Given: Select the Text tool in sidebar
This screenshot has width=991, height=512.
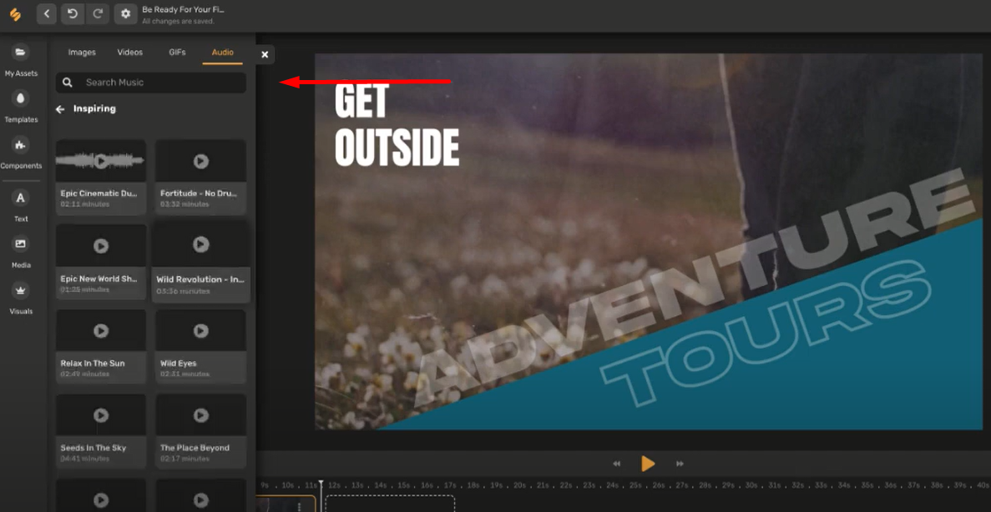Looking at the screenshot, I should pyautogui.click(x=21, y=206).
